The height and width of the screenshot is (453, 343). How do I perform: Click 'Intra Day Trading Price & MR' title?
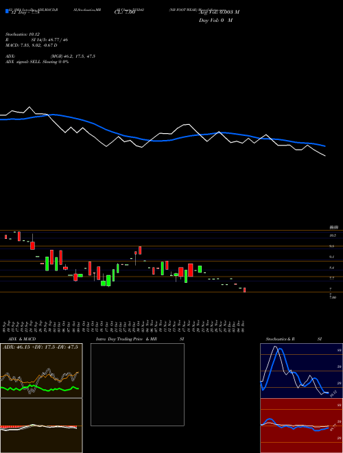[x=126, y=339]
